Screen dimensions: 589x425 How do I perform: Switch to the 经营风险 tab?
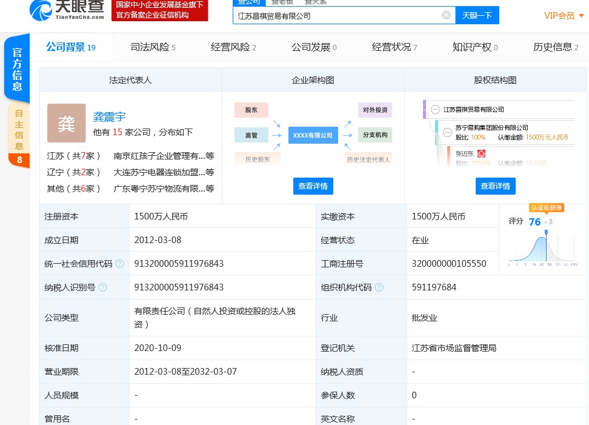pyautogui.click(x=233, y=47)
